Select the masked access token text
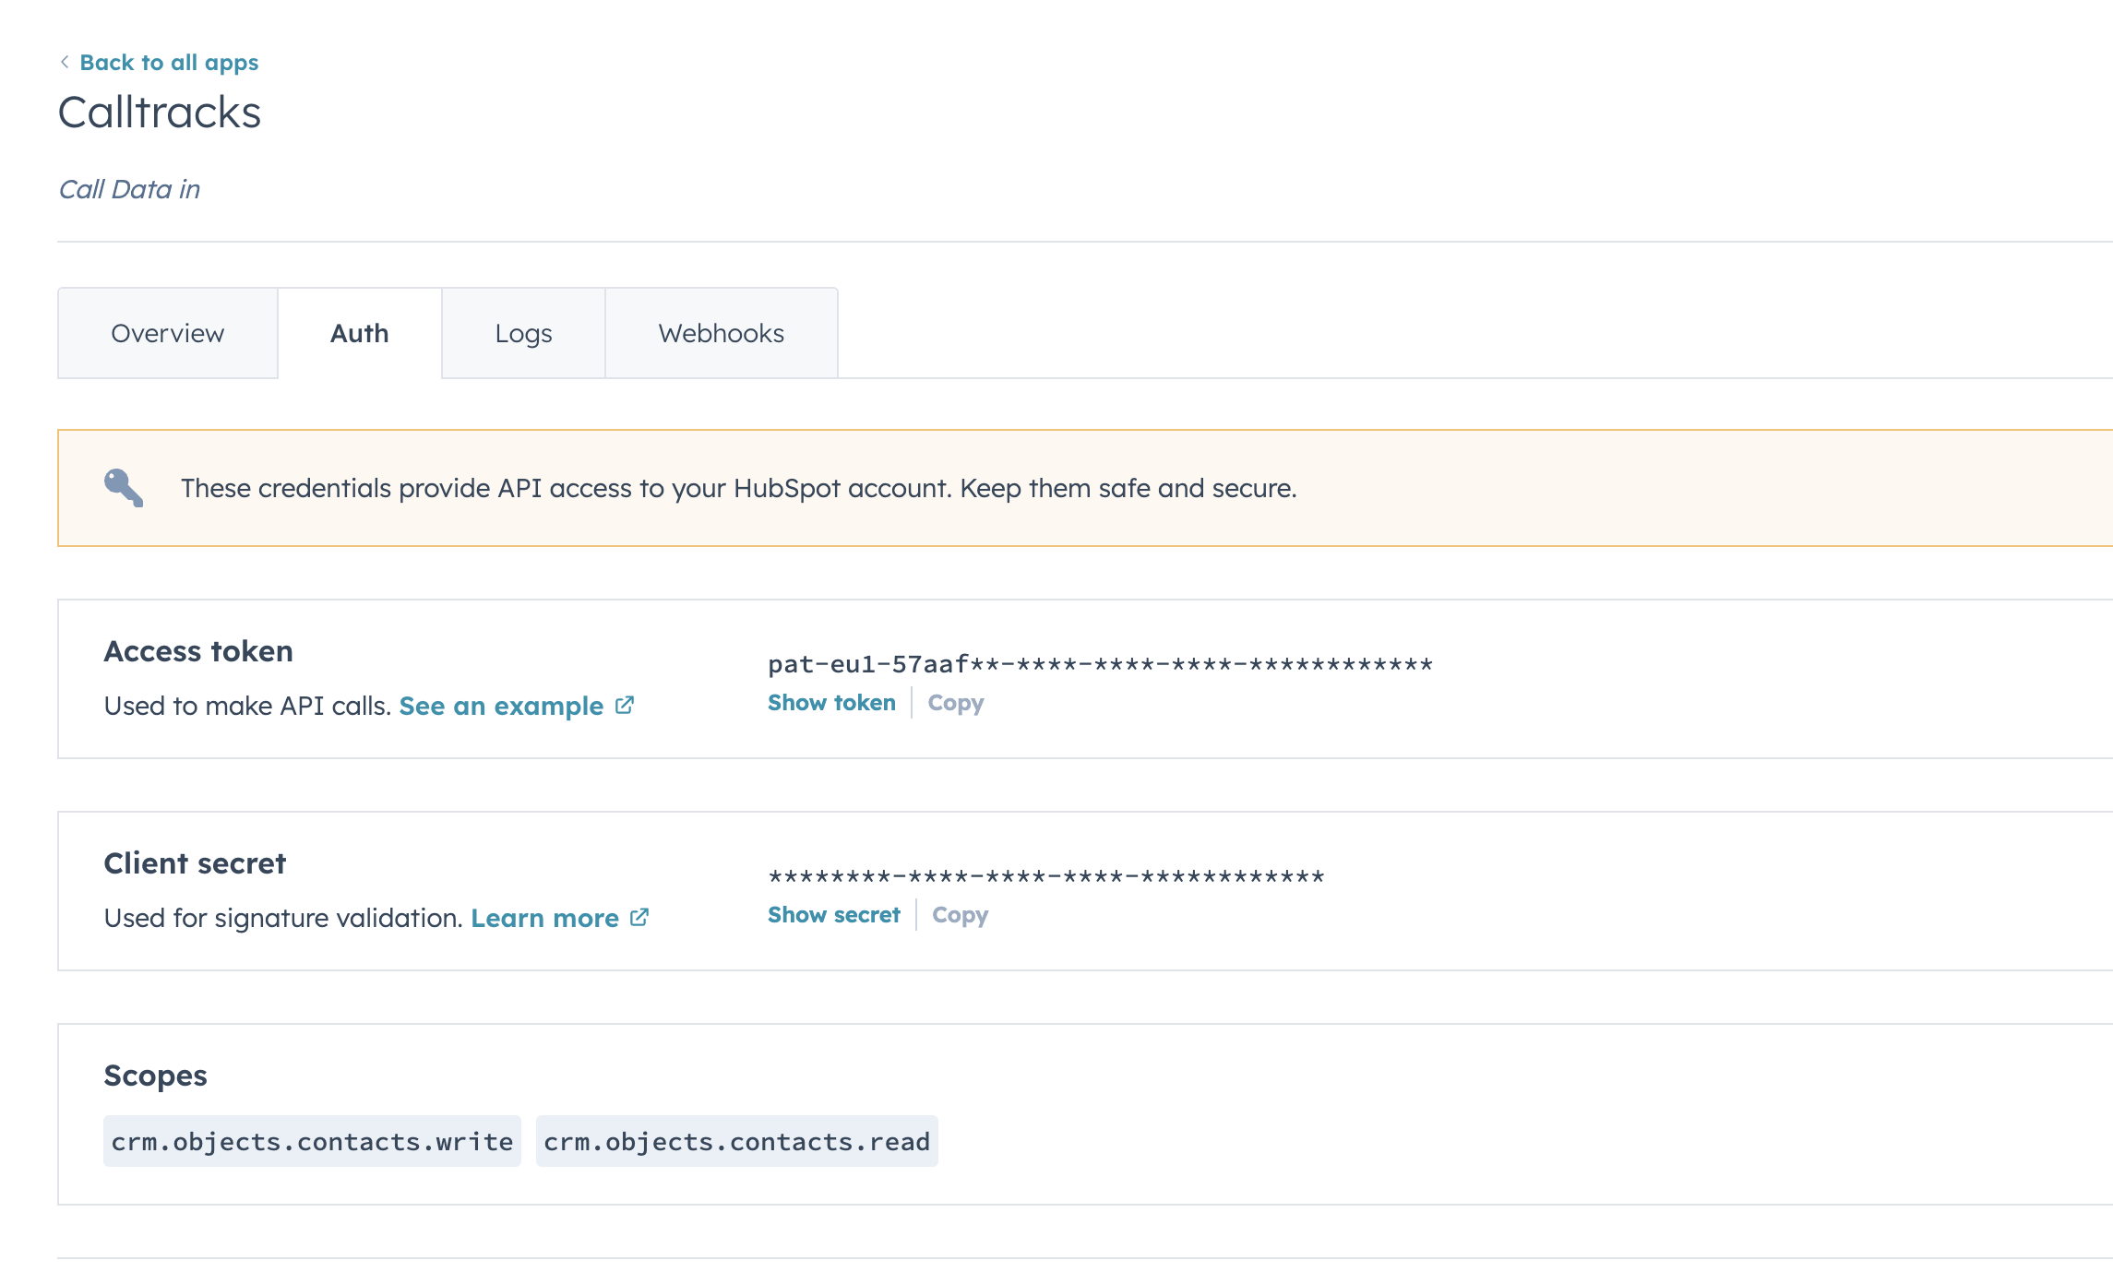Screen dimensions: 2113x1284 [x=1100, y=664]
